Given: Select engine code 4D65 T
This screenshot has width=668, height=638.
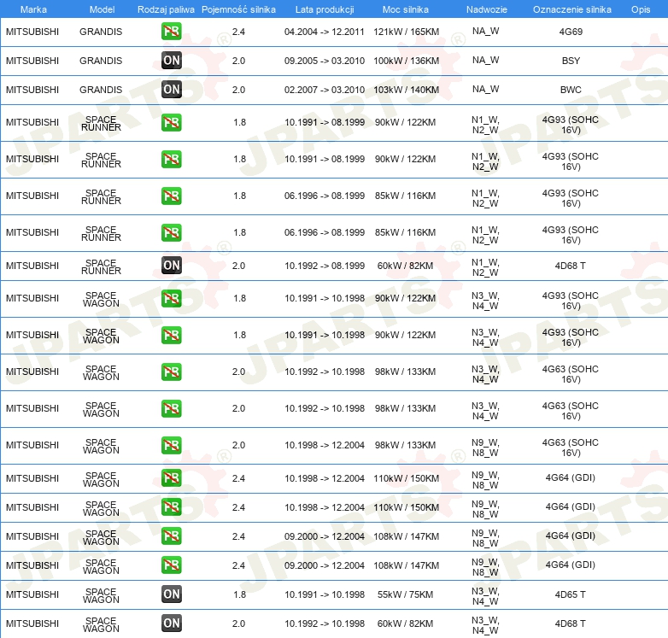Looking at the screenshot, I should pos(570,594).
